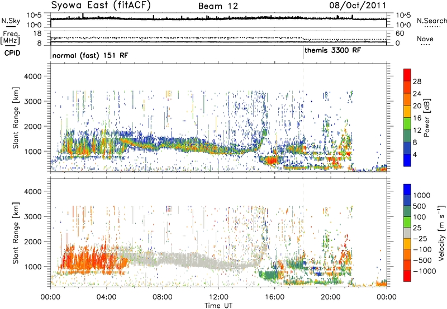Click the 'Time UT' axis label
This screenshot has height=309, width=447.
pos(218,305)
